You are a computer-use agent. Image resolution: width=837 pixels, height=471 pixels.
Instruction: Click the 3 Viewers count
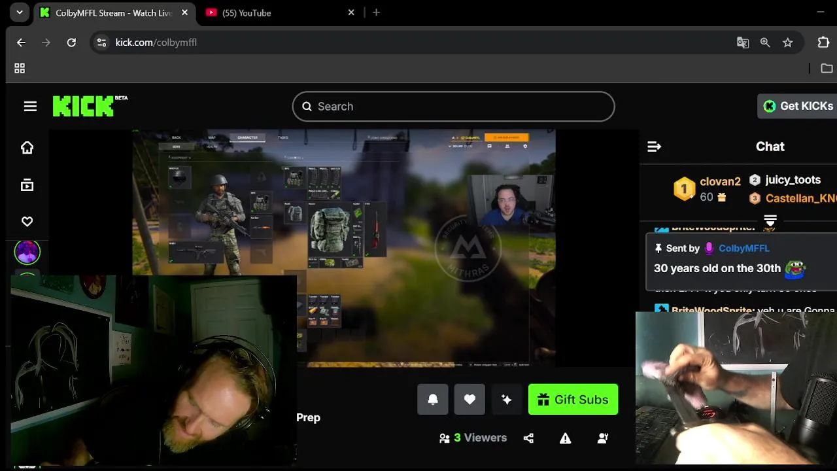pos(473,438)
